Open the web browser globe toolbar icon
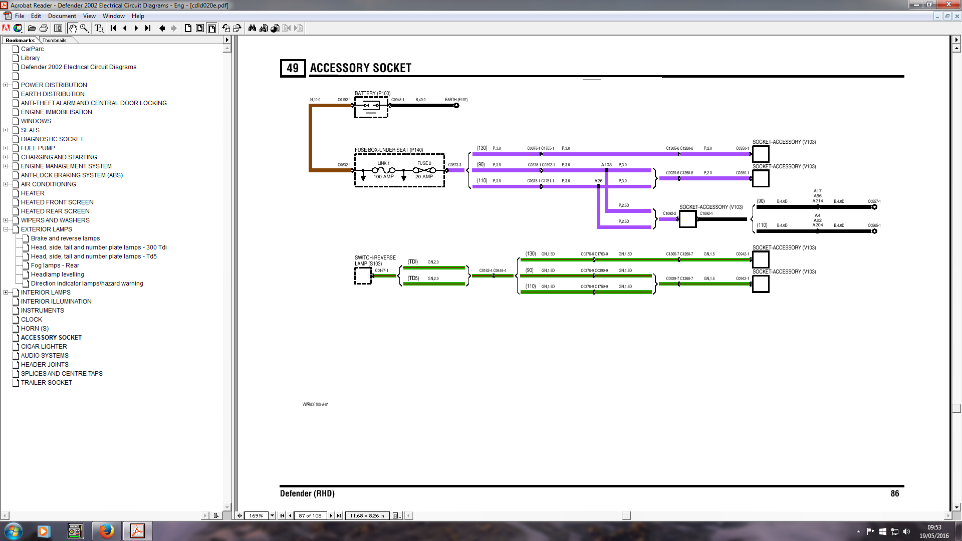This screenshot has width=962, height=541. pos(18,28)
